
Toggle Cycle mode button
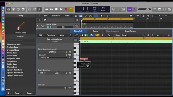coord(71,9)
